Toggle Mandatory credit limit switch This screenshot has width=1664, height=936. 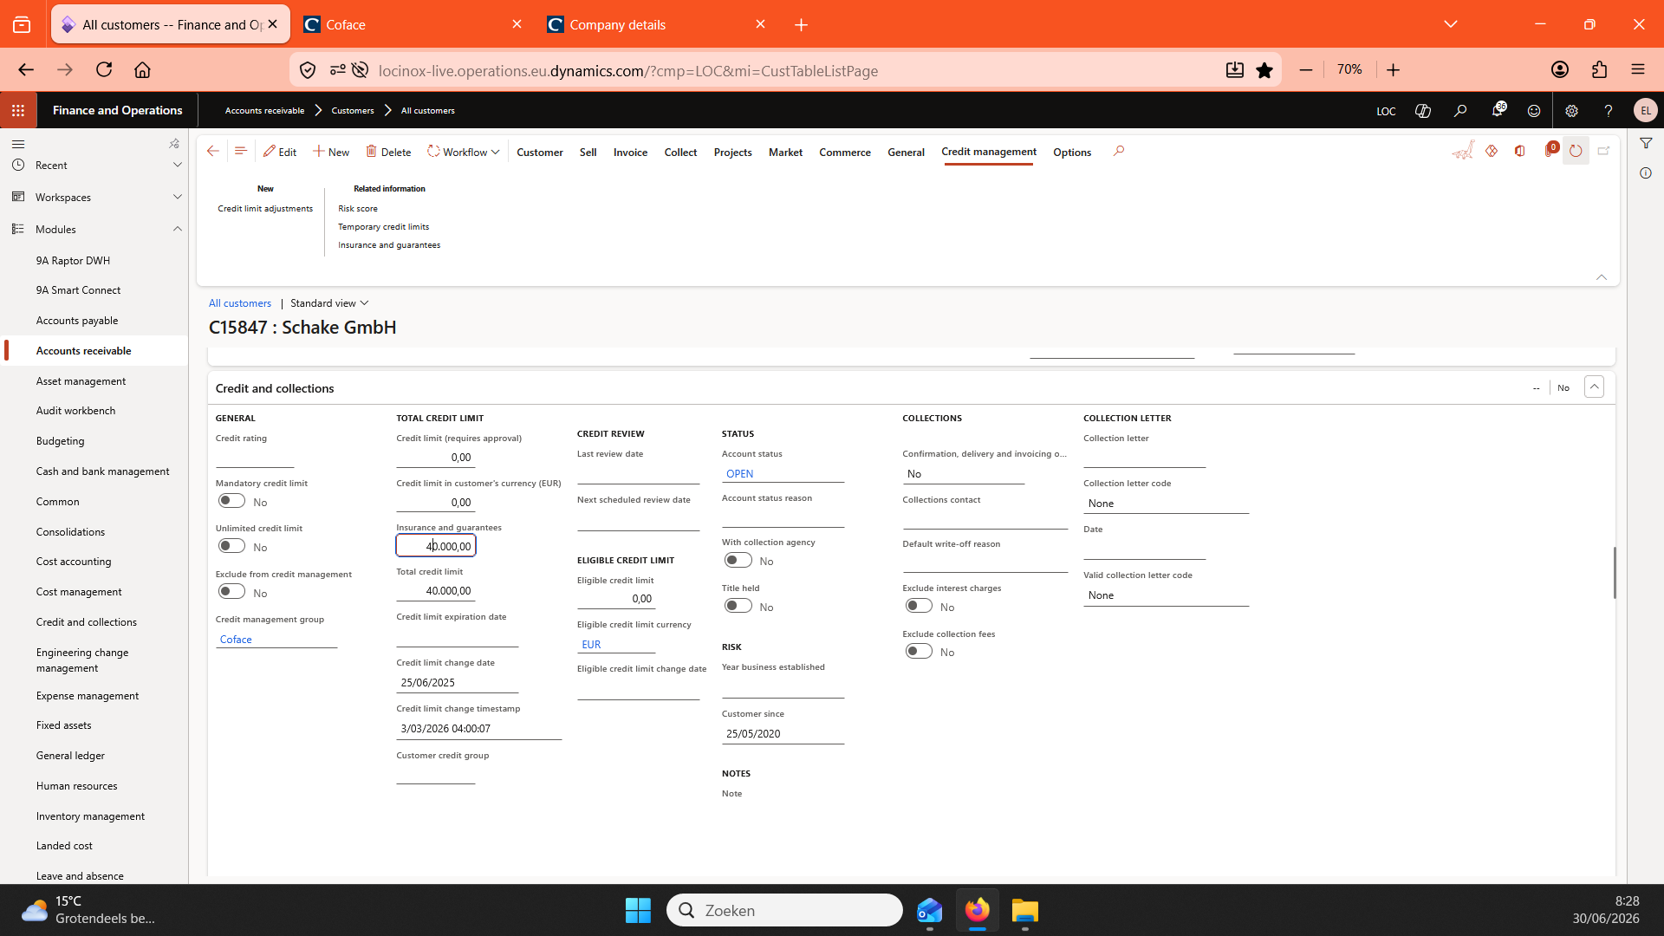(x=231, y=501)
